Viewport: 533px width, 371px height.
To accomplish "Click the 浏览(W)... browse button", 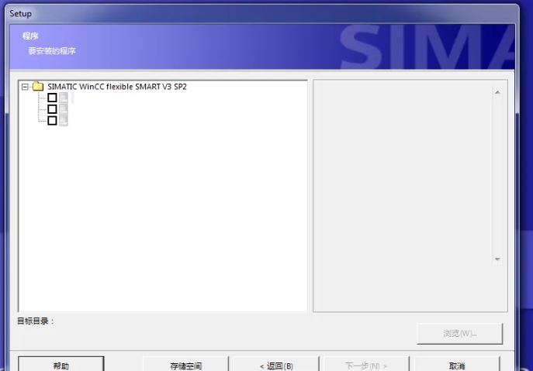I will coord(459,333).
